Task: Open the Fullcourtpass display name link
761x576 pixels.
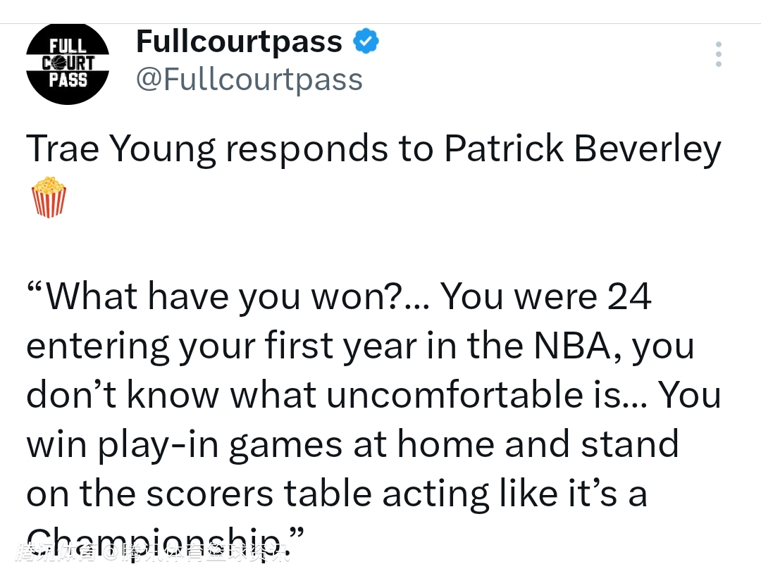Action: tap(239, 42)
